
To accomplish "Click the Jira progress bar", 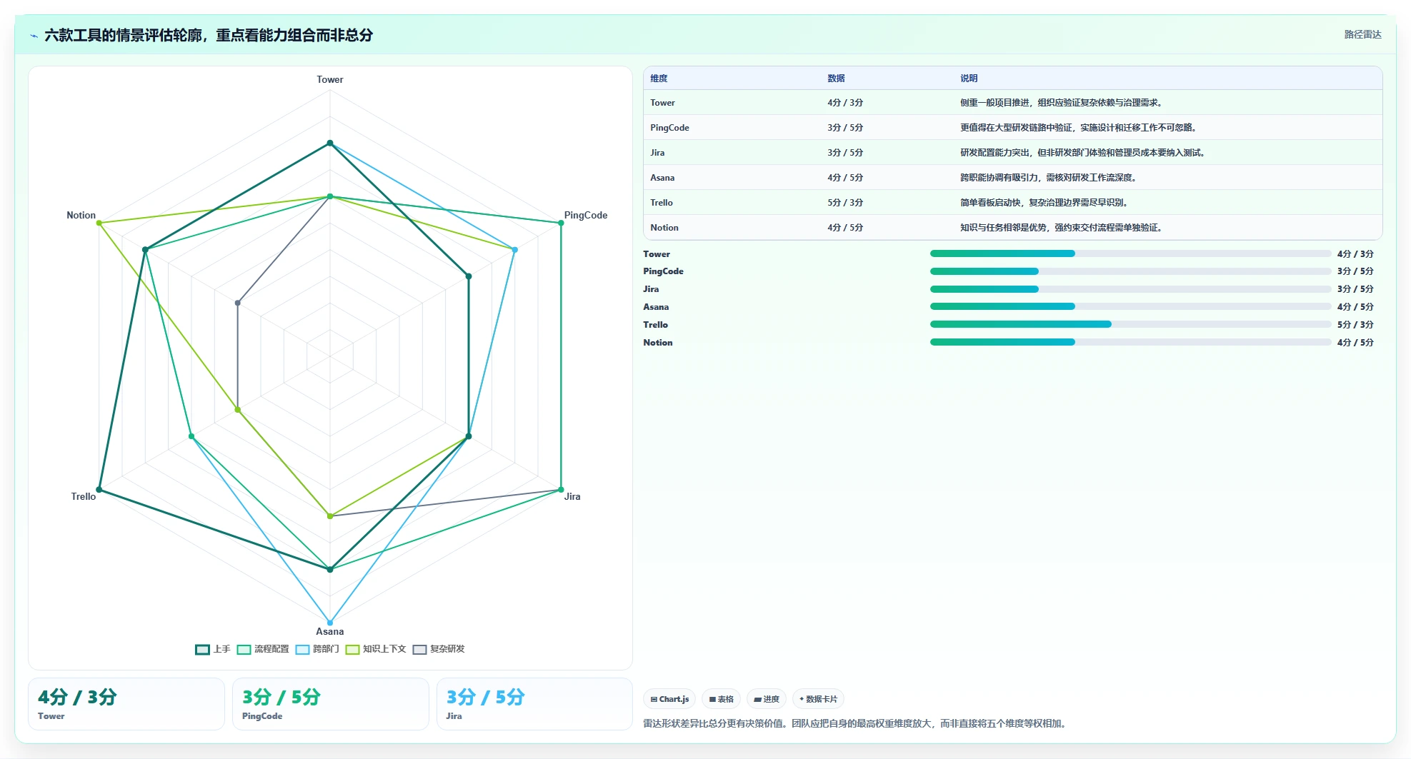I will click(1130, 289).
